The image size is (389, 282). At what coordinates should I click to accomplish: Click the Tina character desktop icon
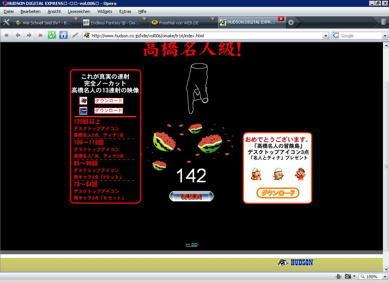[x=300, y=174]
